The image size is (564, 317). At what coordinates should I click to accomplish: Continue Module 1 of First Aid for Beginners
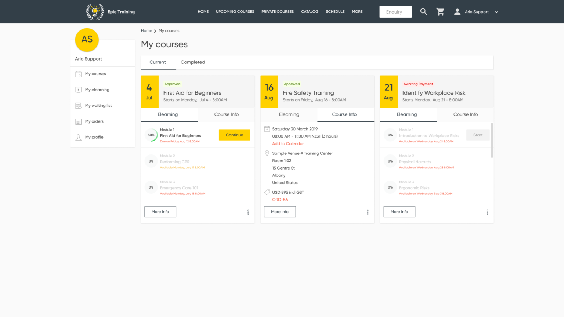click(x=234, y=135)
